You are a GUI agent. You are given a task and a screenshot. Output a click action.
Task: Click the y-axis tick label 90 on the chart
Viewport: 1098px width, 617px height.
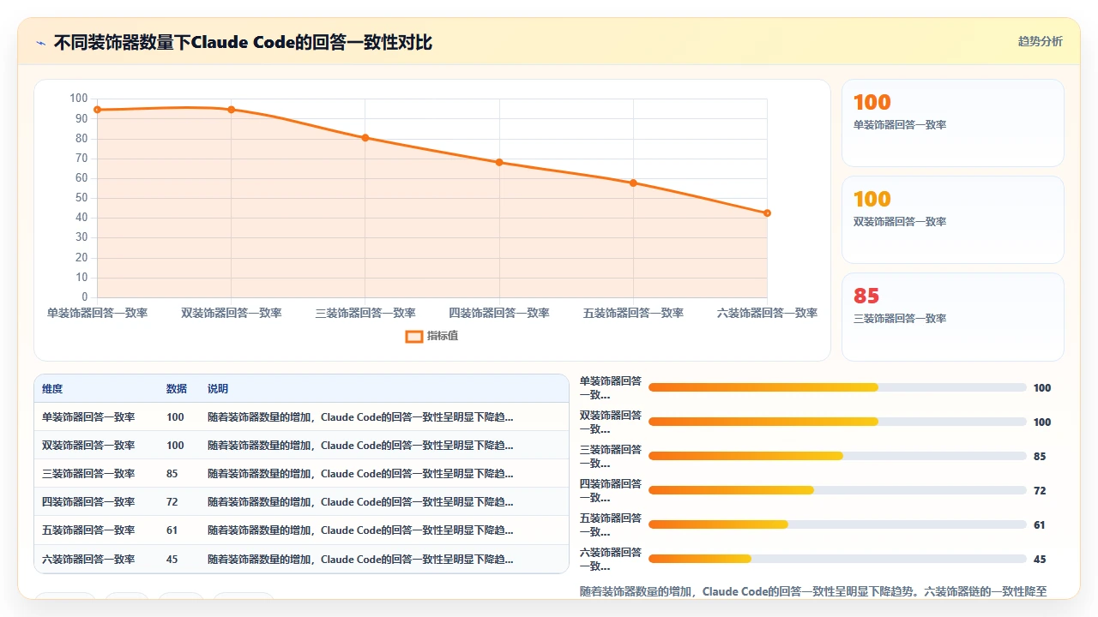(x=81, y=118)
